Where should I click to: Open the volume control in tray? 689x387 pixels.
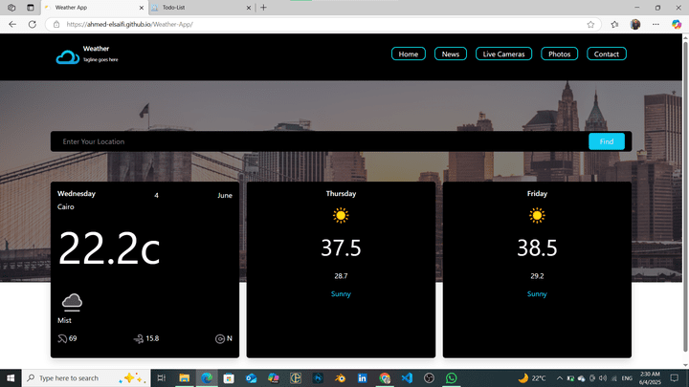(603, 377)
